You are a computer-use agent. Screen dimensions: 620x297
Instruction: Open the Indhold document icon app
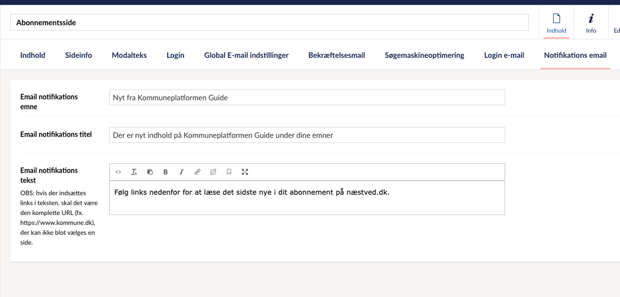tap(556, 23)
